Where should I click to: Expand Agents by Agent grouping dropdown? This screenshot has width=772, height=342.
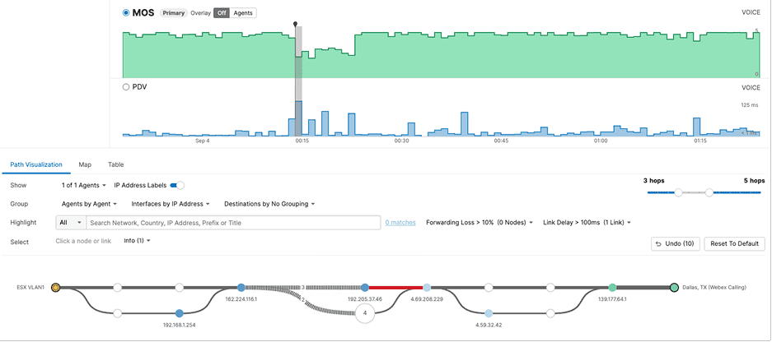[x=89, y=203]
